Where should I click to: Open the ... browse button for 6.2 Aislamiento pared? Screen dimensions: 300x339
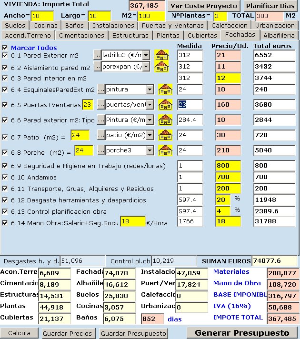point(97,67)
